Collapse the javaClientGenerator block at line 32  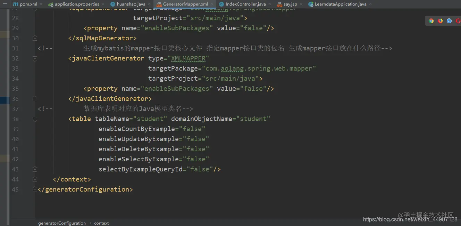coord(35,58)
